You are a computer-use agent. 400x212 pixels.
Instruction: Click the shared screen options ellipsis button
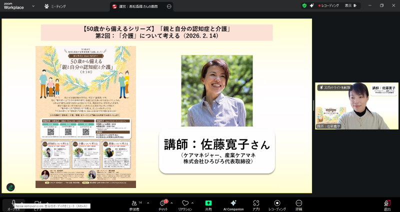[x=169, y=6]
